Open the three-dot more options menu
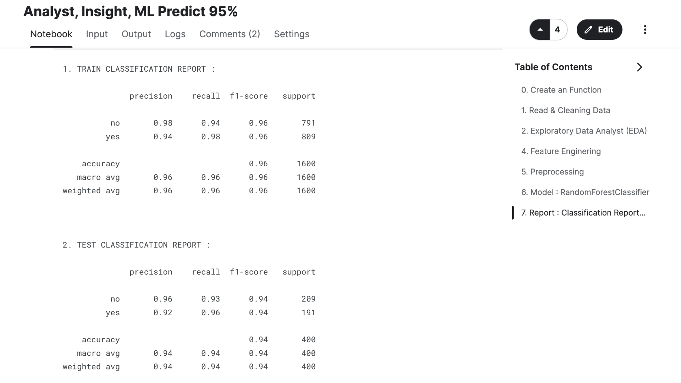 pyautogui.click(x=645, y=29)
